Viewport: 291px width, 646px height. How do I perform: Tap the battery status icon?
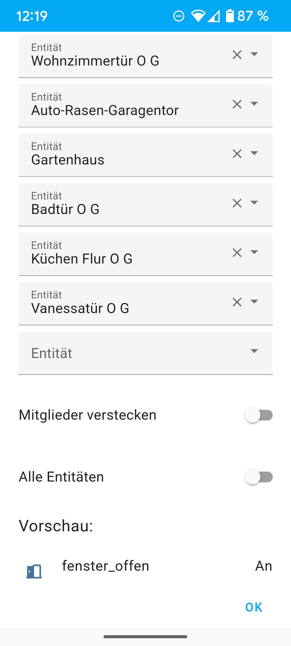230,16
